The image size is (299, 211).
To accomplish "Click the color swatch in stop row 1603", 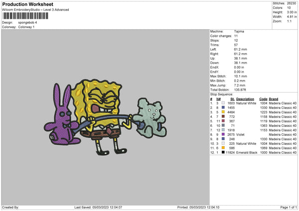I will pyautogui.click(x=223, y=103).
